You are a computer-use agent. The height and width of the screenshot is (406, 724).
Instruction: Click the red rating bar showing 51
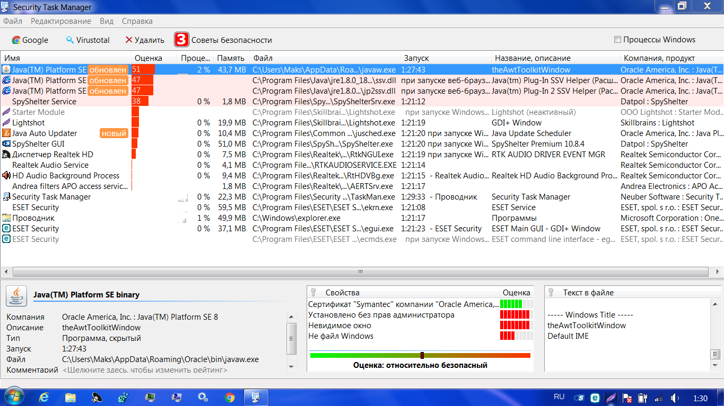coord(143,69)
